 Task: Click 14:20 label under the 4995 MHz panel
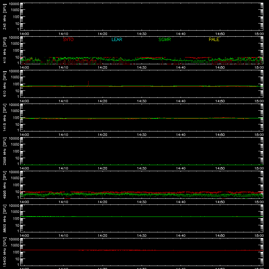(x=103, y=202)
